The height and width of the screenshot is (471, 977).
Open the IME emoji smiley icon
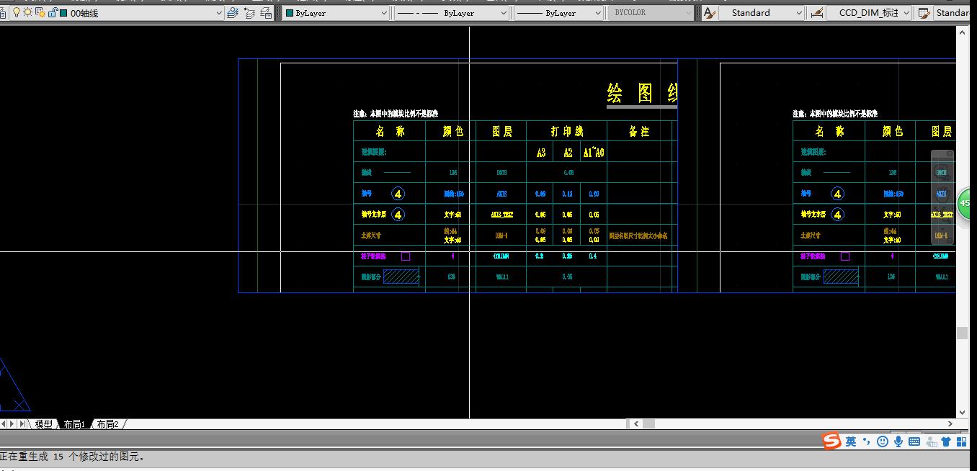(883, 441)
